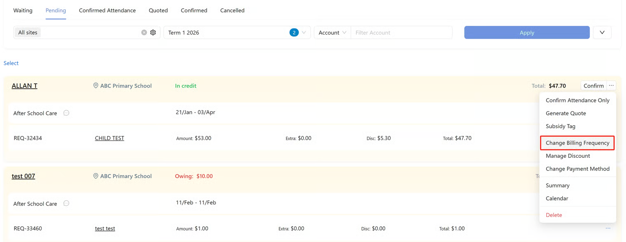This screenshot has width=626, height=242.
Task: Click the gear icon in site filter
Action: click(153, 32)
